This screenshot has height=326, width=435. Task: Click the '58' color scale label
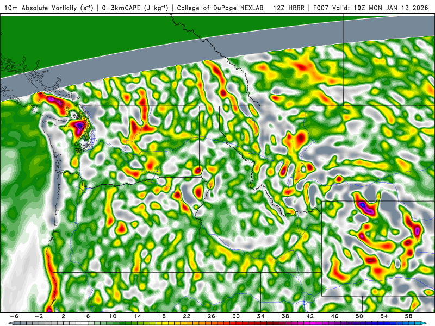click(x=409, y=316)
